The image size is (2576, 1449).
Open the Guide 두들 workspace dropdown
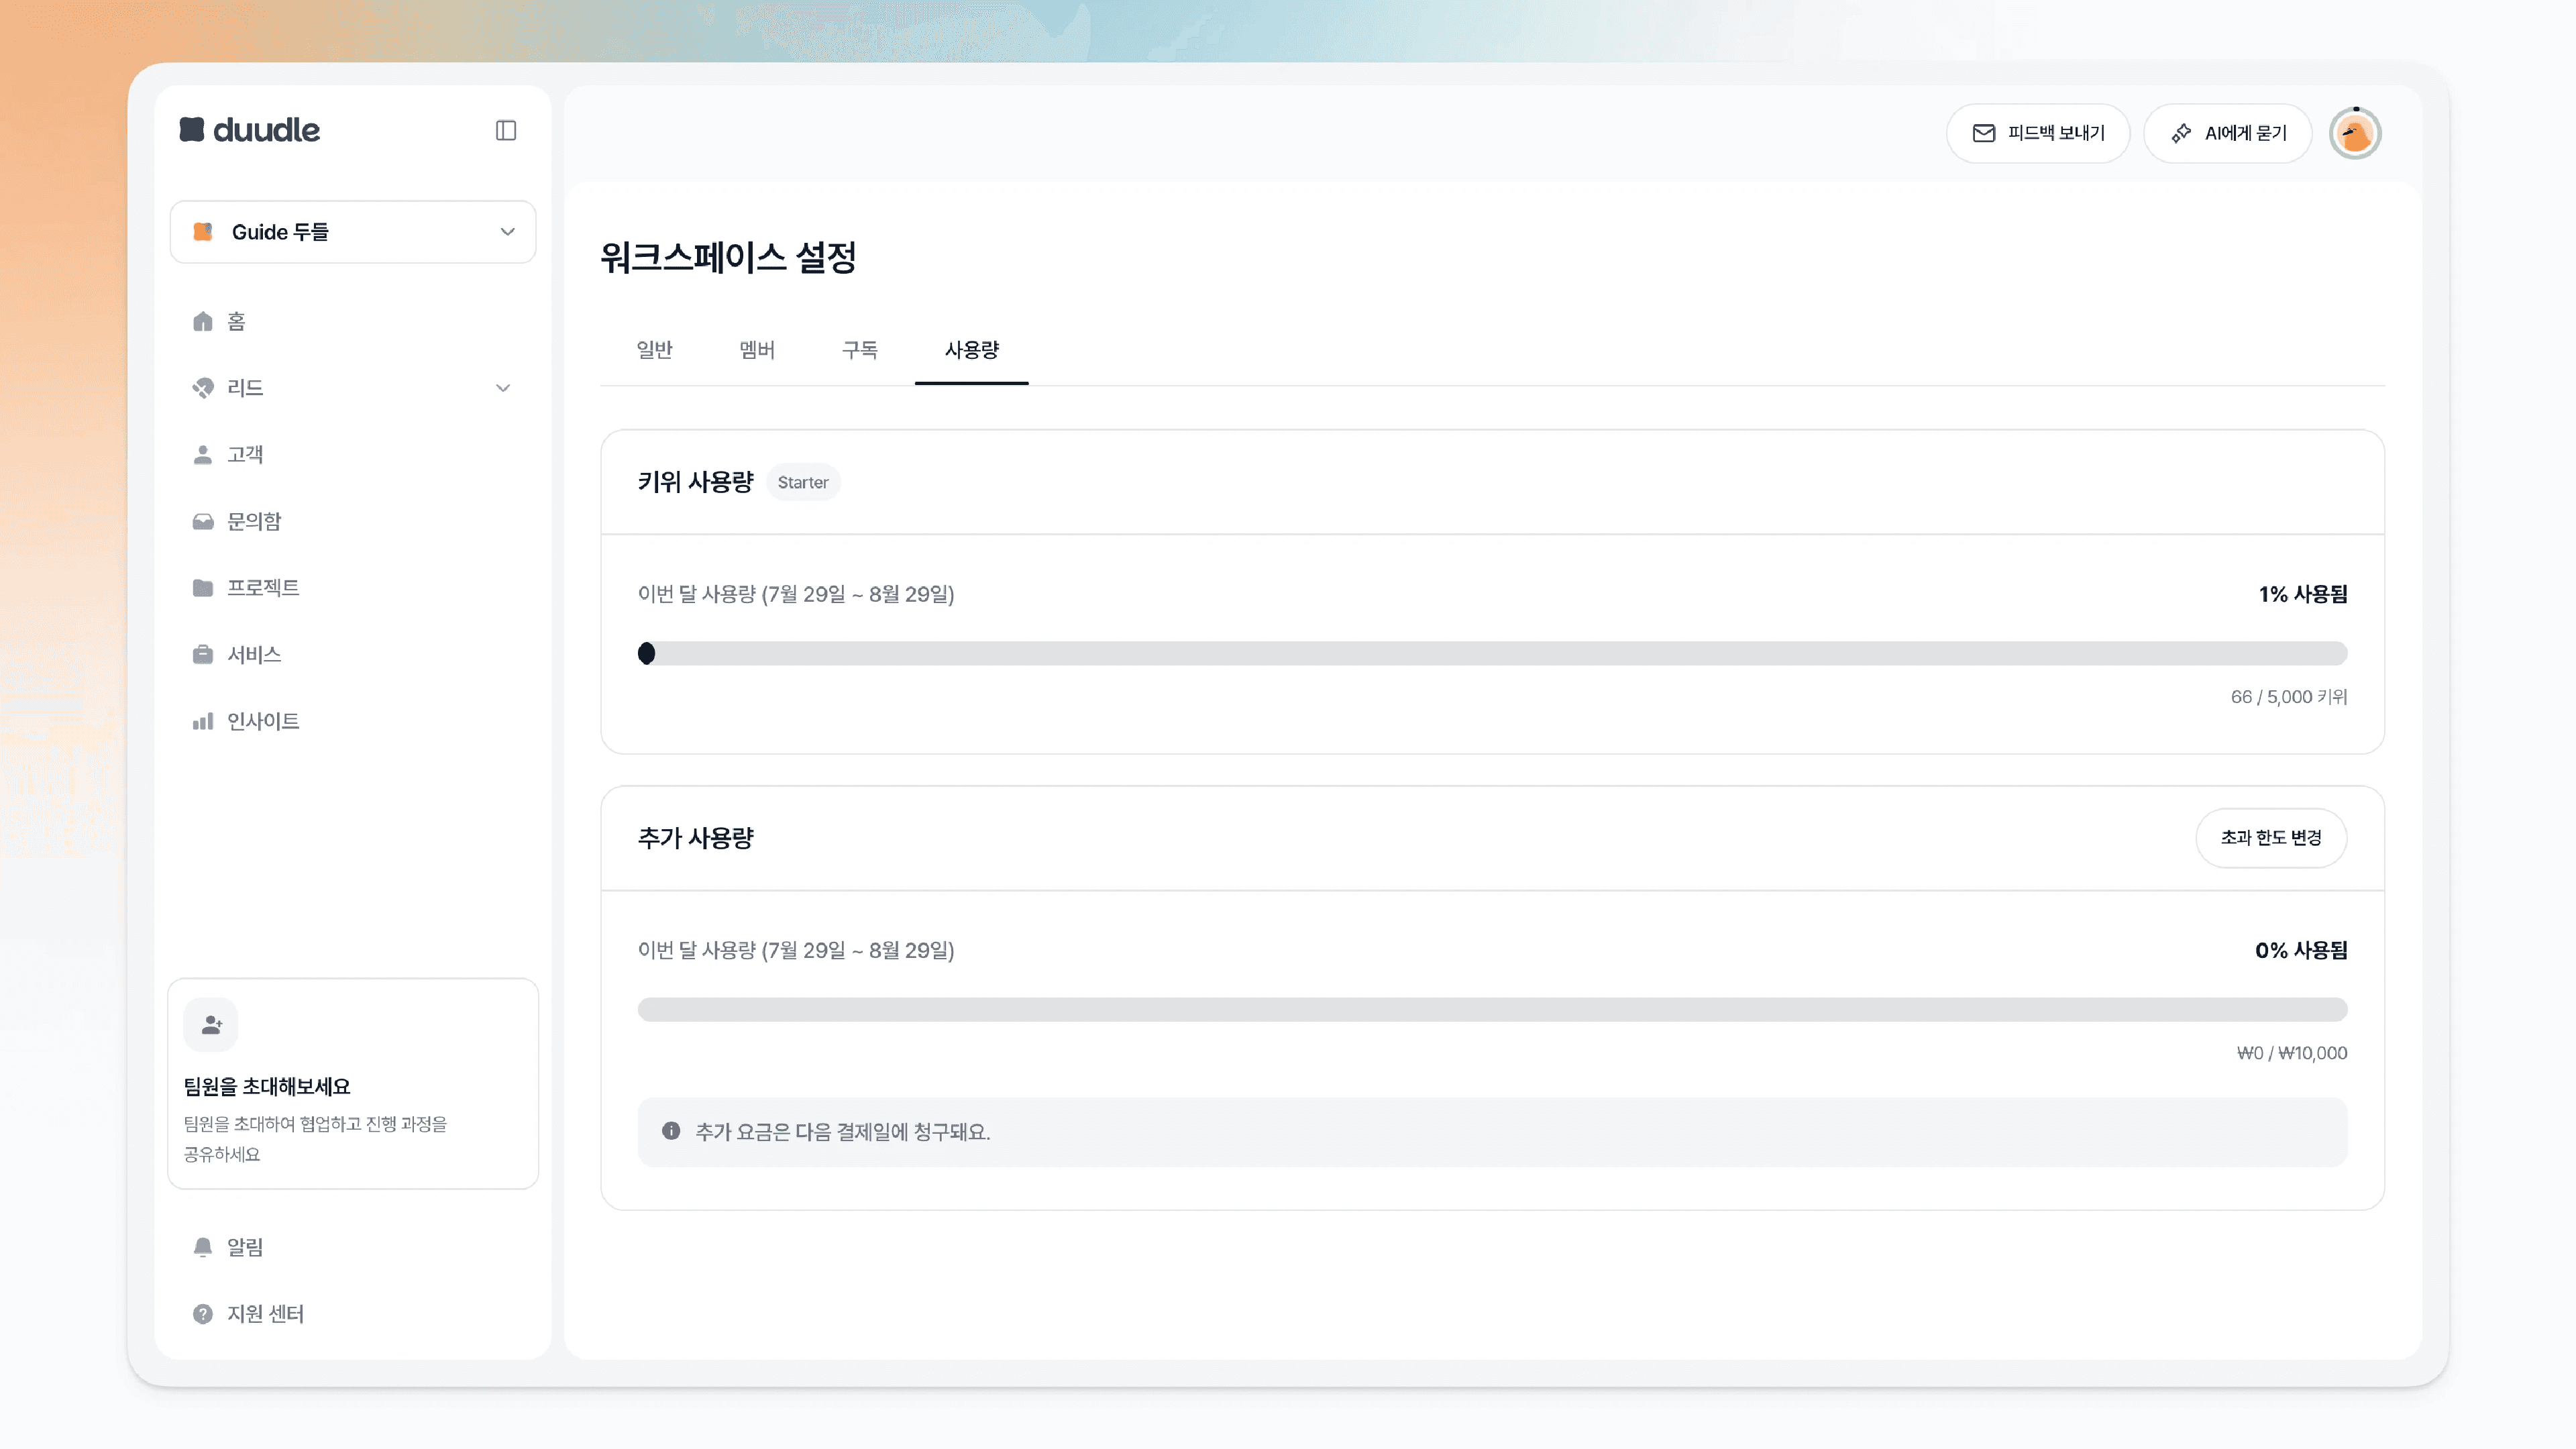353,232
